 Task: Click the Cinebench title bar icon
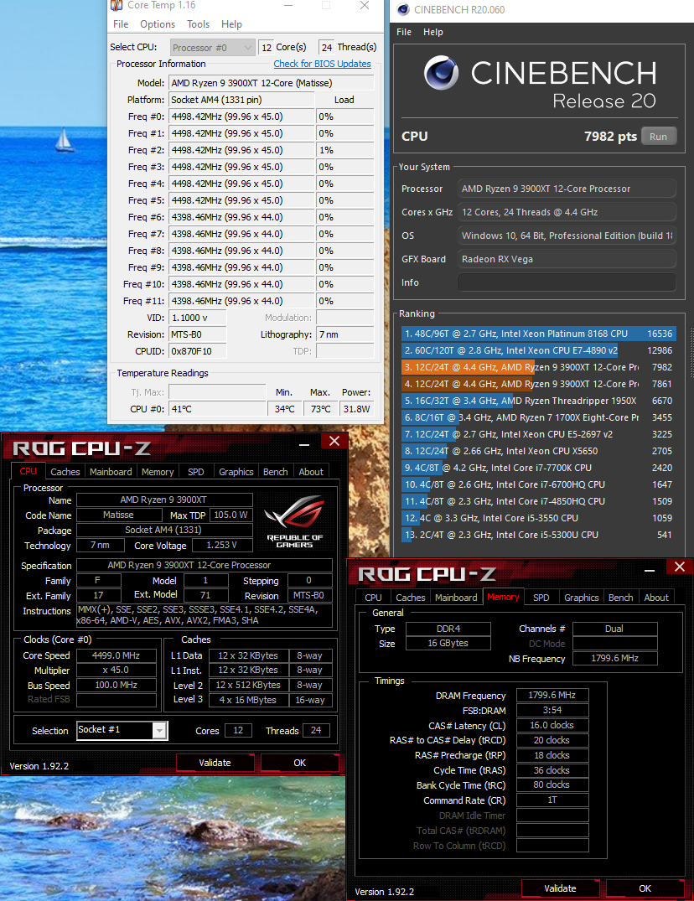point(403,9)
